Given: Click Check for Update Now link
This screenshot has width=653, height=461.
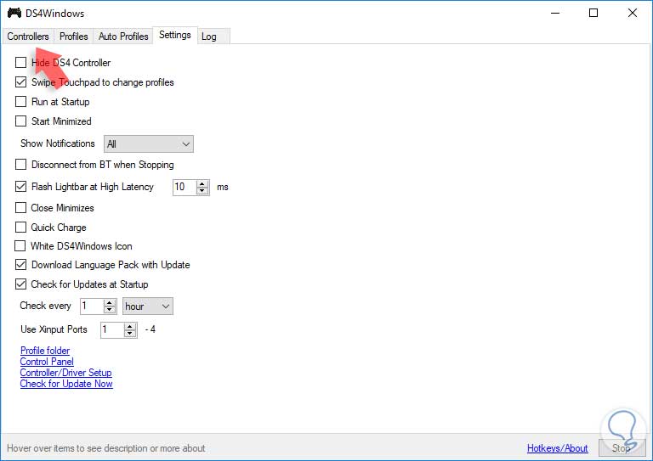Looking at the screenshot, I should coord(66,384).
